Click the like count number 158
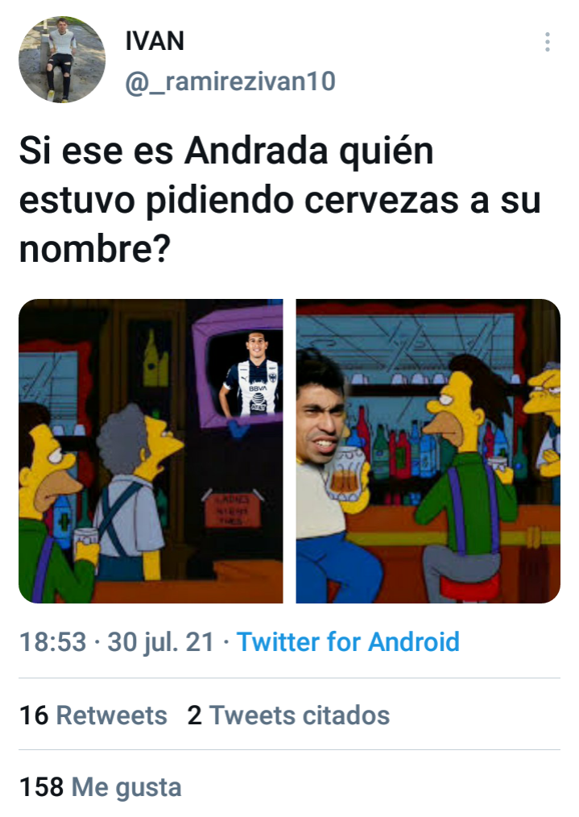Screen dimensions: 579x817 coord(42,786)
